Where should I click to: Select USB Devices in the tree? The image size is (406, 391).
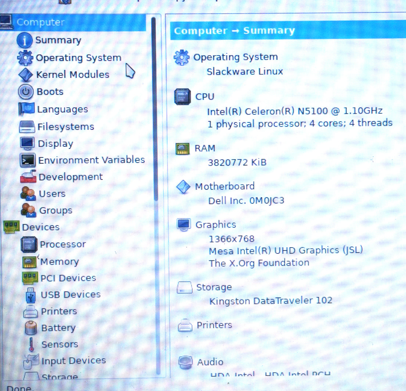coord(71,295)
